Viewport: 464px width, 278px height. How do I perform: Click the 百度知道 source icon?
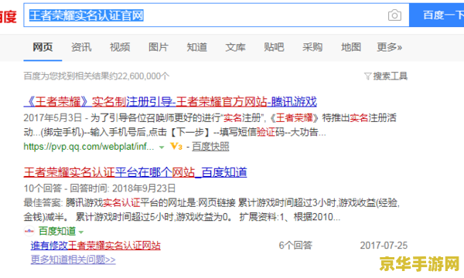point(29,231)
